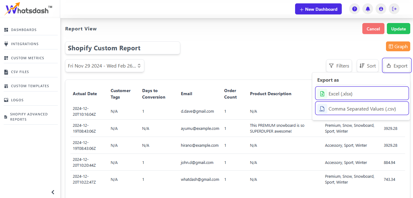Click email d.dave@gmail.com
413x198 pixels.
pyautogui.click(x=197, y=111)
